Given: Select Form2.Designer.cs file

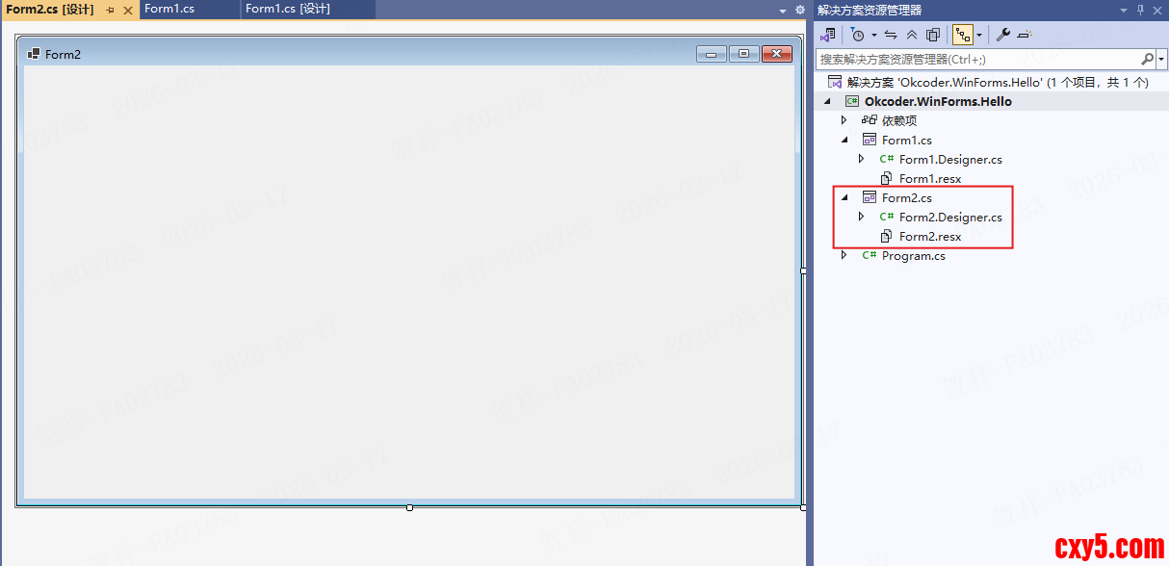Looking at the screenshot, I should (x=950, y=217).
